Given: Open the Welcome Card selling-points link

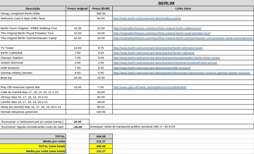Looking at the screenshot, I should coord(147,18).
